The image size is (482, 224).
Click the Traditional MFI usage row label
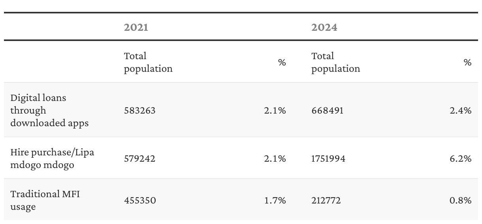pos(45,200)
